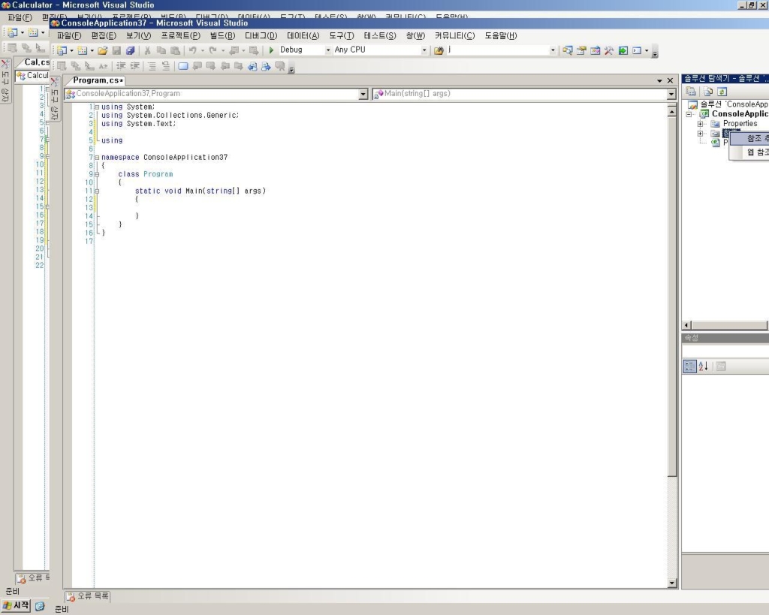This screenshot has height=615, width=769.
Task: Open the 오류 목록 tab at bottom
Action: pyautogui.click(x=87, y=596)
